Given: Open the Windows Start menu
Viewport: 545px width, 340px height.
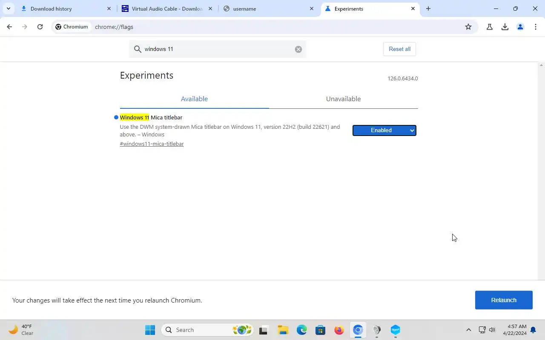Looking at the screenshot, I should 150,330.
